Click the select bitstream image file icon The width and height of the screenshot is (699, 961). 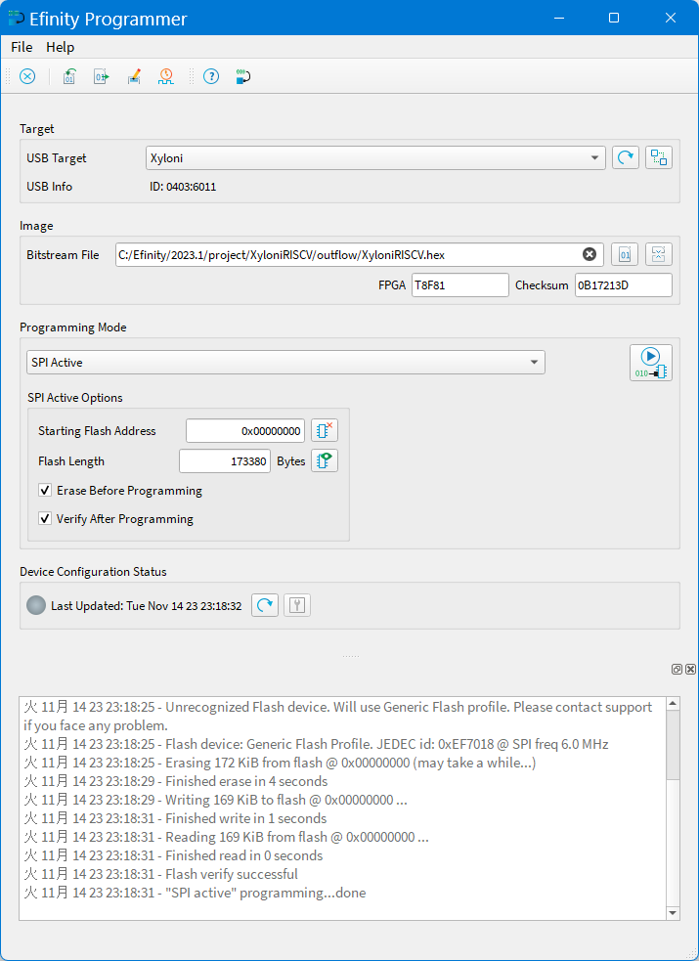click(x=625, y=254)
